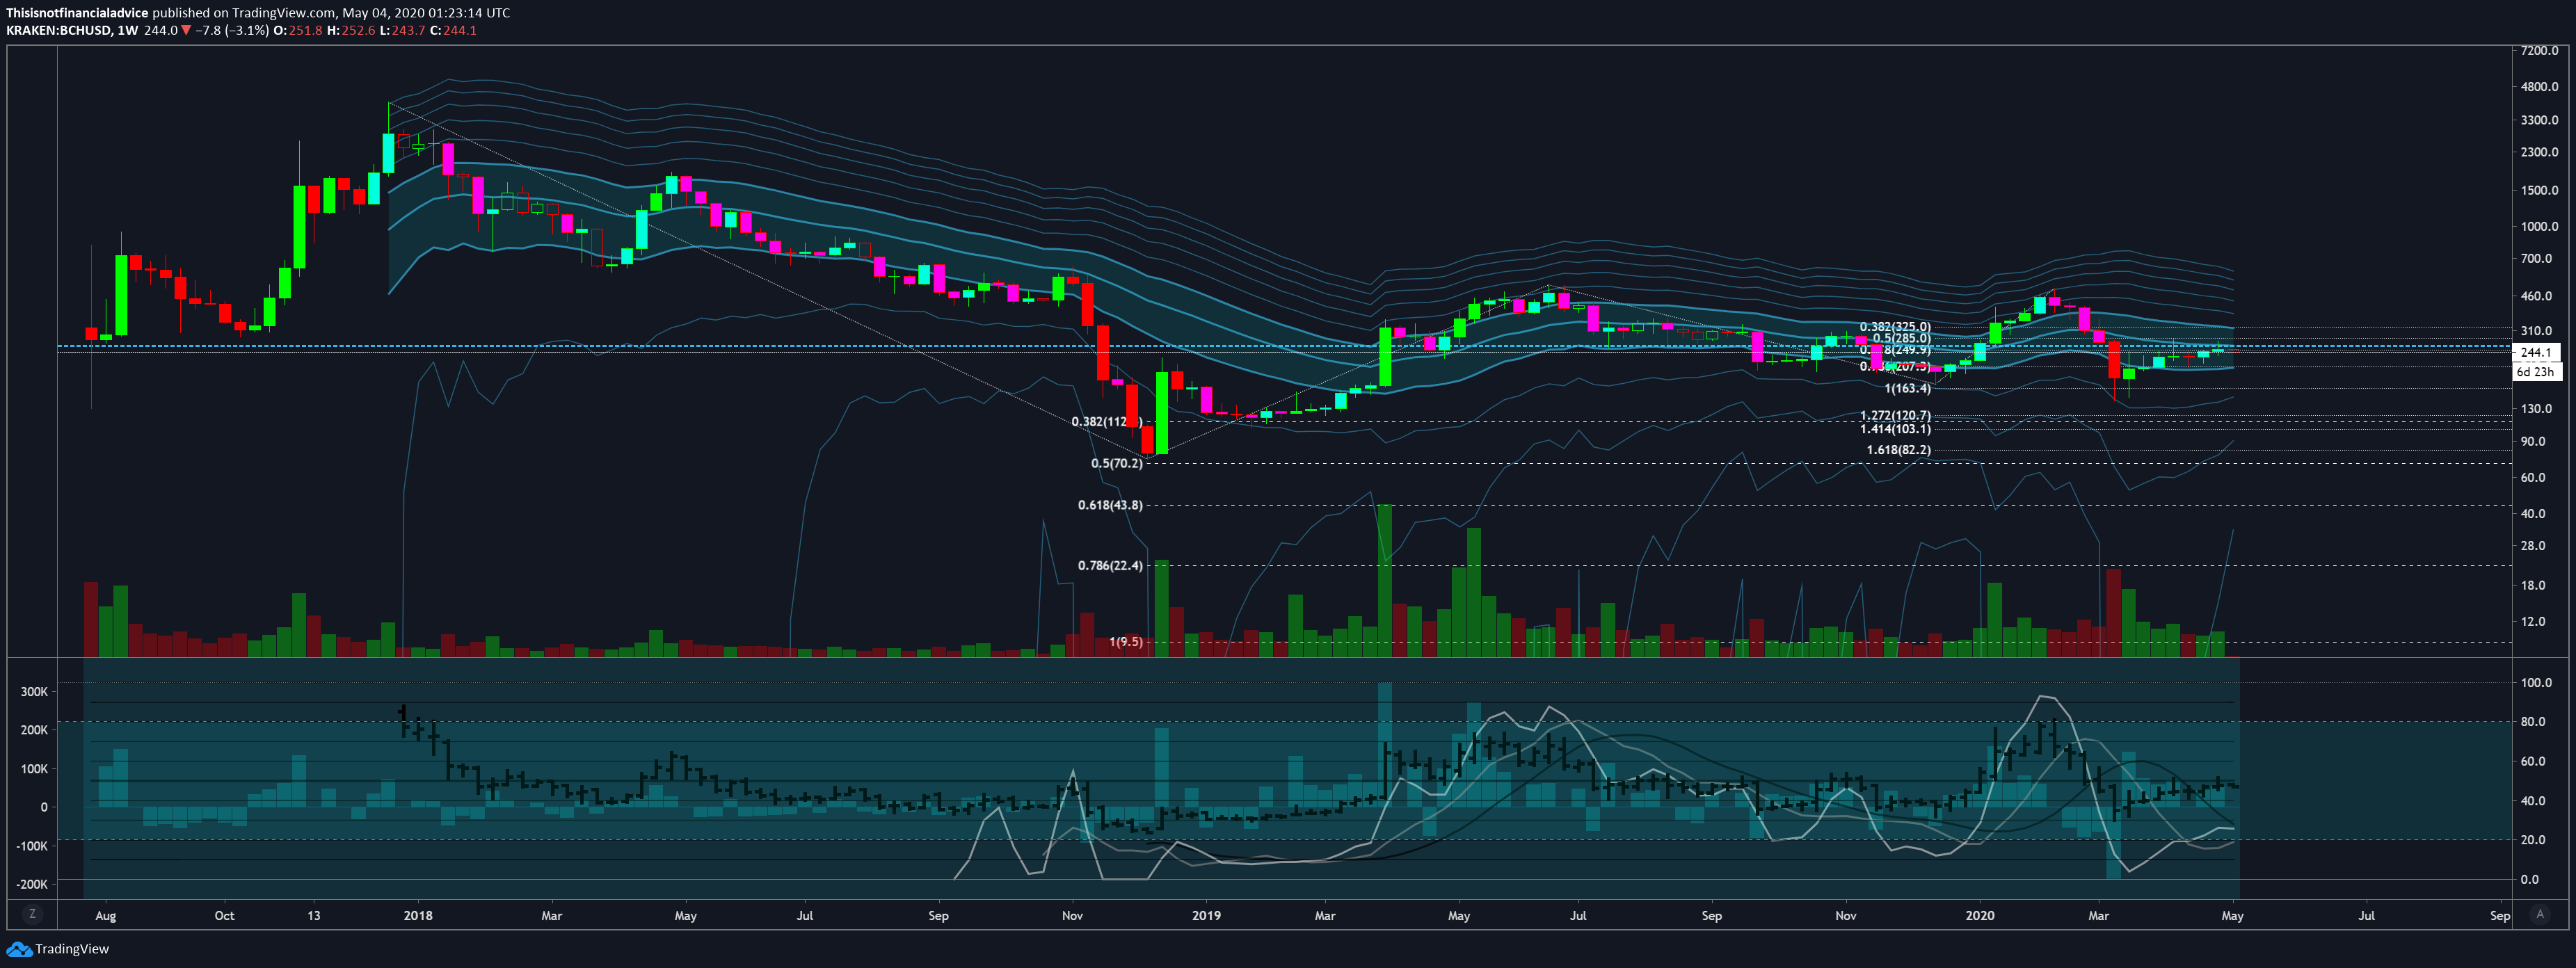Click the low value L:243.7
The height and width of the screenshot is (968, 2576).
pyautogui.click(x=402, y=30)
